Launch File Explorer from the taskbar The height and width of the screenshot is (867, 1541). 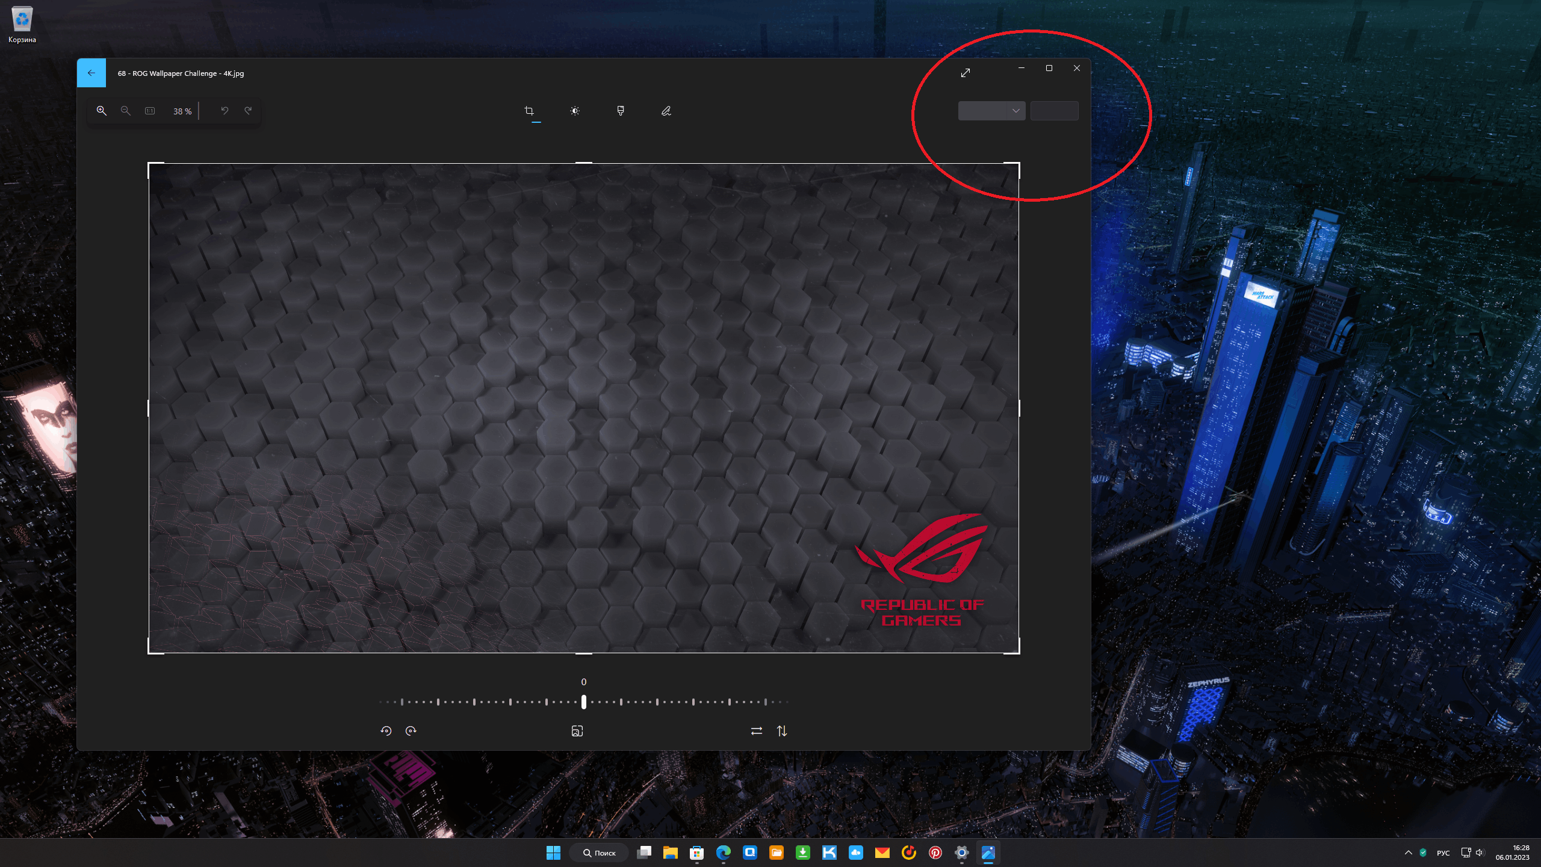(671, 853)
